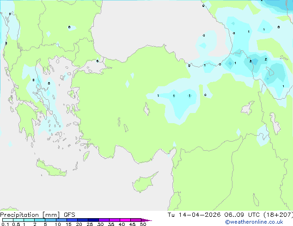Image resolution: width=293 pixels, height=226 pixels.
Task: Pick the legend swatch between 0.5 and 1
Action: (18, 220)
